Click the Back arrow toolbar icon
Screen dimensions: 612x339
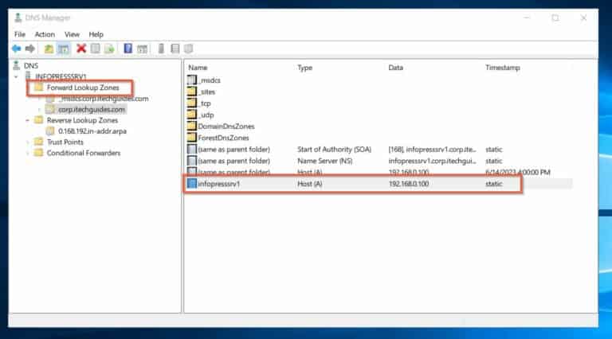point(16,49)
